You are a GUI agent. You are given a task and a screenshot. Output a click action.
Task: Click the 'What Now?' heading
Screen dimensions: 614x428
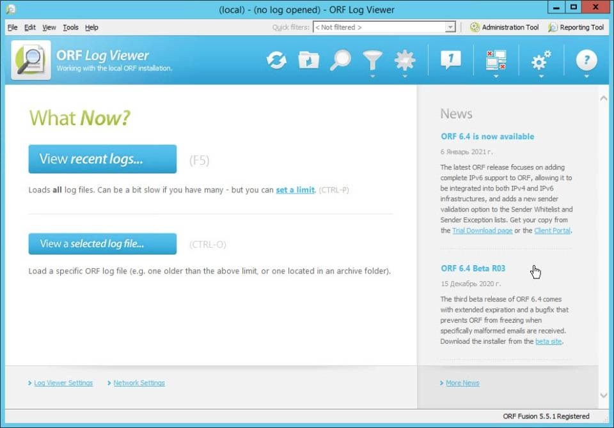pyautogui.click(x=79, y=118)
